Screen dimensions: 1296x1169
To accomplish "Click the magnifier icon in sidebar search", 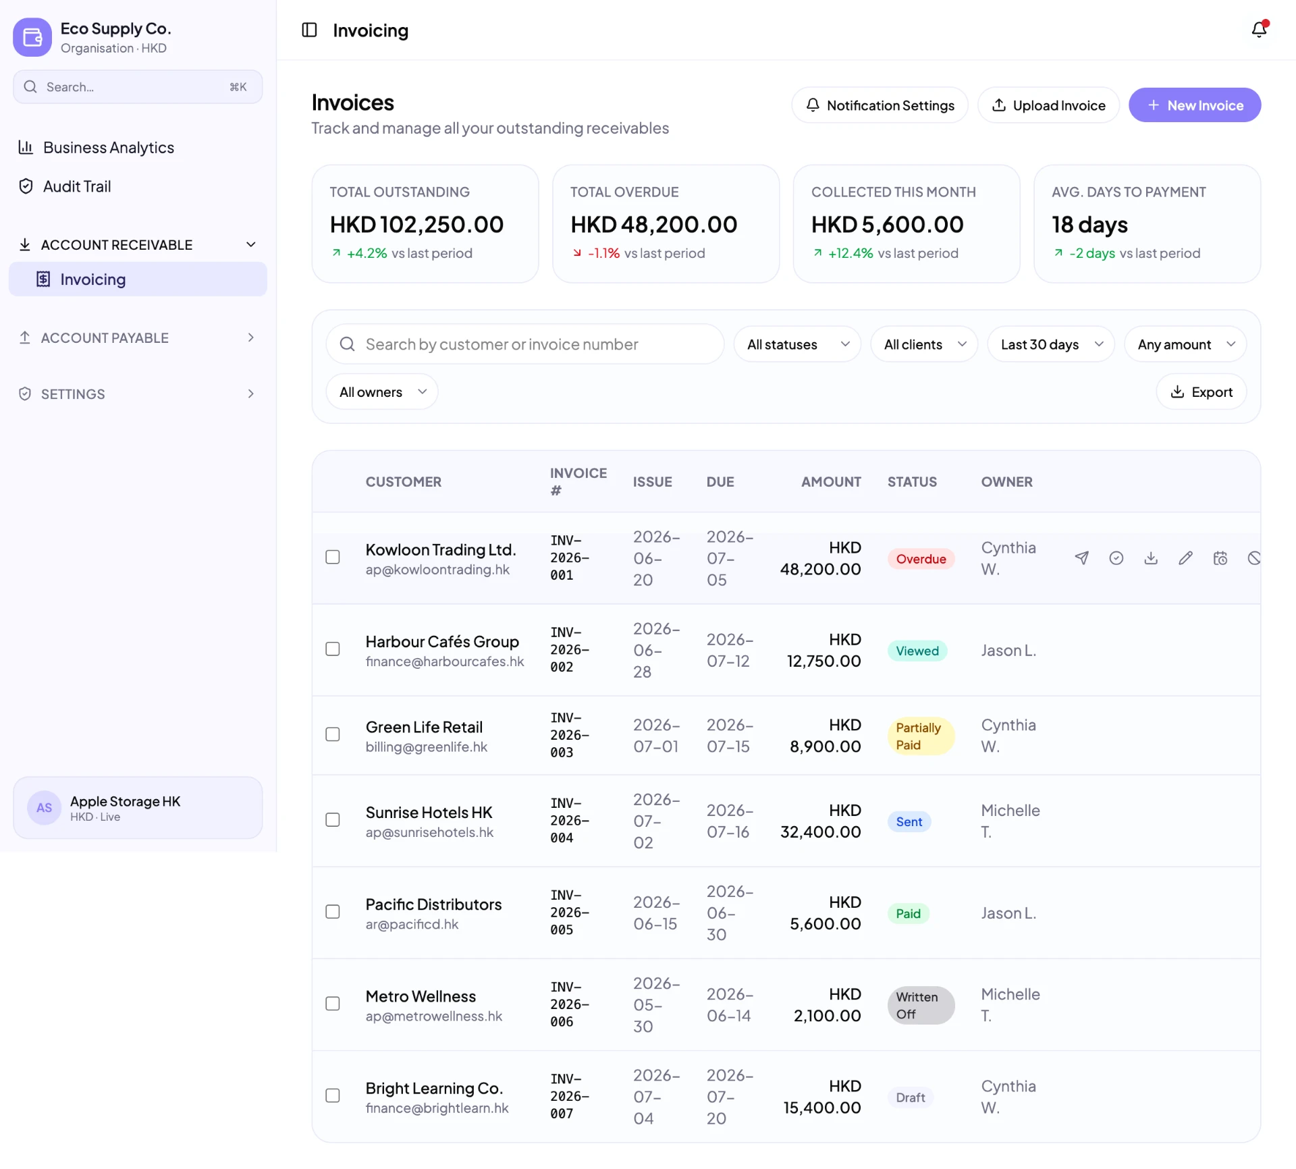I will (x=30, y=87).
